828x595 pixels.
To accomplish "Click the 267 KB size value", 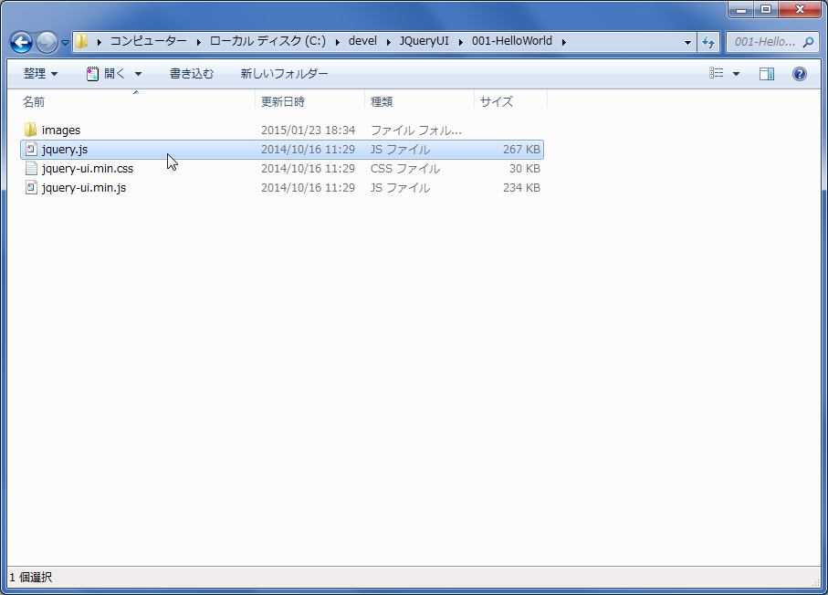I will 521,150.
